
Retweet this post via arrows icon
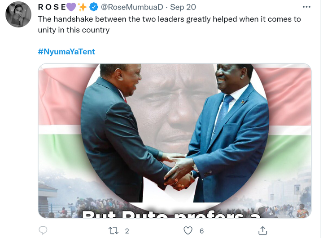113,230
